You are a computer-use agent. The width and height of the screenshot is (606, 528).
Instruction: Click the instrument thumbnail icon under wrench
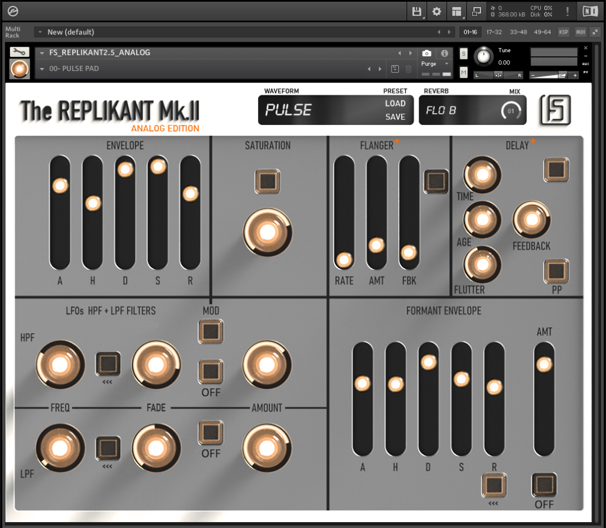point(20,69)
